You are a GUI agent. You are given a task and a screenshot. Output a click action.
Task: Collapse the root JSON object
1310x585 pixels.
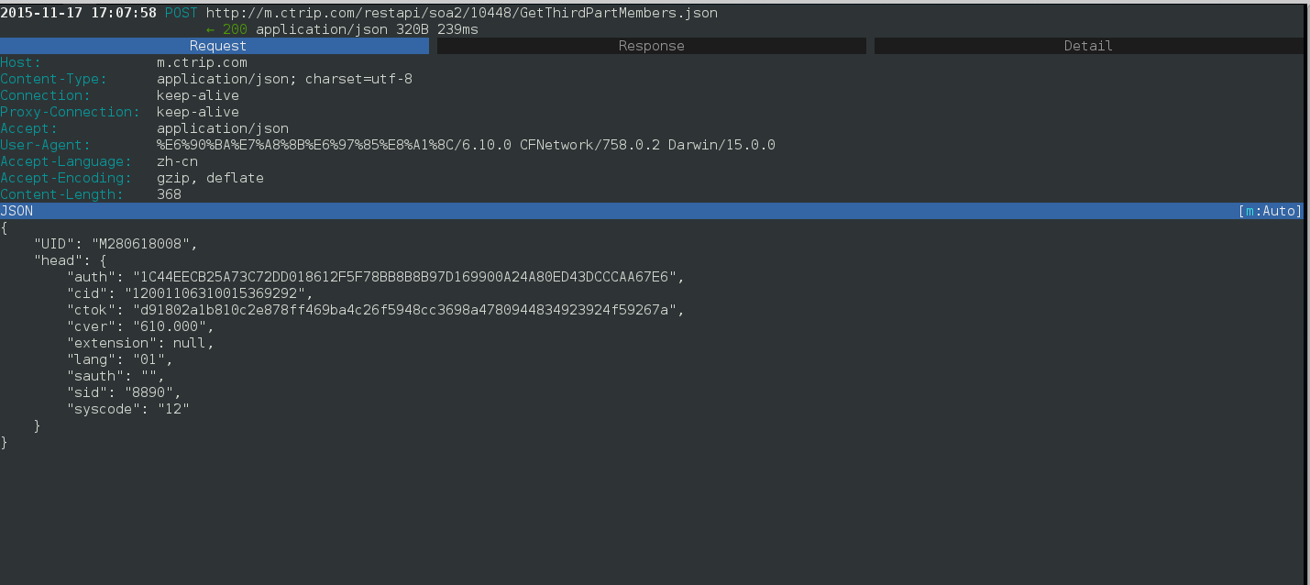[x=5, y=227]
